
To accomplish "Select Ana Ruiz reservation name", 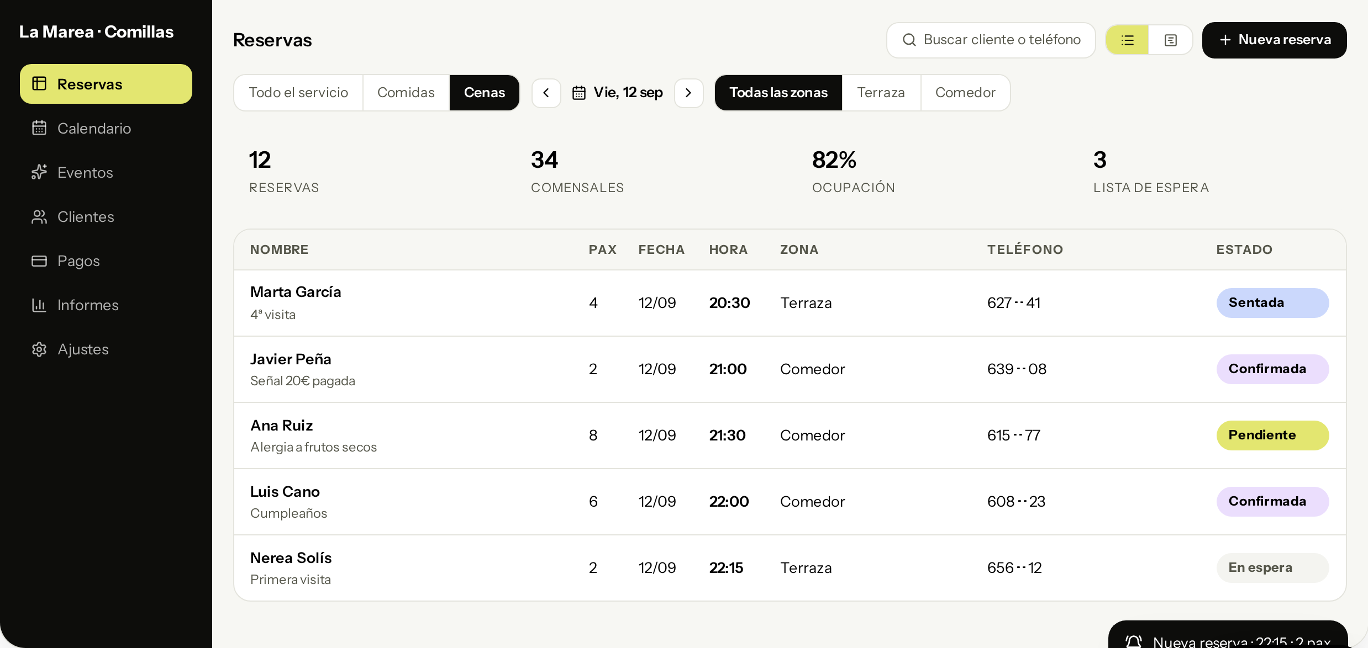I will [281, 425].
